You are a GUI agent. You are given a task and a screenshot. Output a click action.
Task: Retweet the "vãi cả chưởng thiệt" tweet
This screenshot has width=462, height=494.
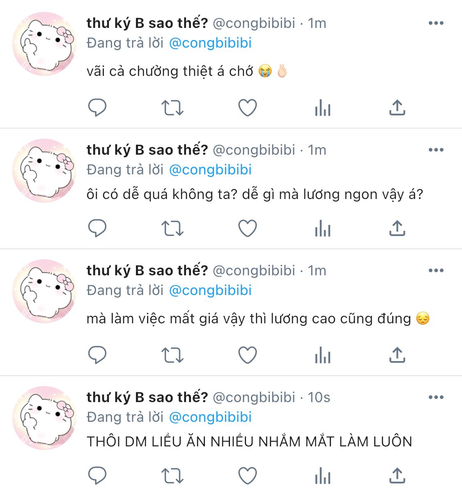(x=172, y=108)
